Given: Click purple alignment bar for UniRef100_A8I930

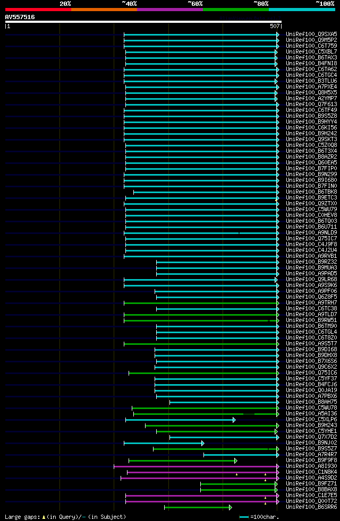Looking at the screenshot, I should point(197,466).
